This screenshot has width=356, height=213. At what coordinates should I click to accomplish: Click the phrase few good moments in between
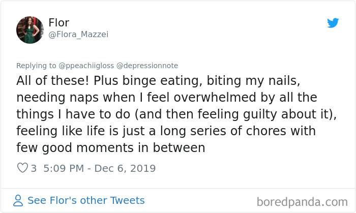pyautogui.click(x=110, y=148)
